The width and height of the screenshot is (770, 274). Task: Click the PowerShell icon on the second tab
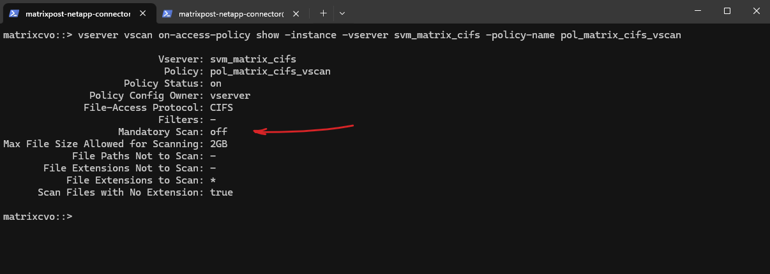(x=167, y=13)
